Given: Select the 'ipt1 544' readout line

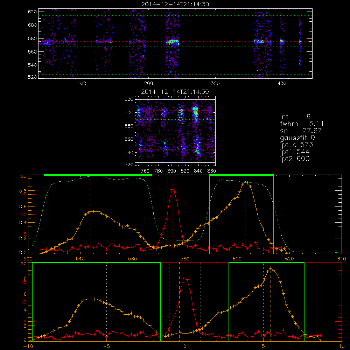Looking at the screenshot, I should [295, 152].
